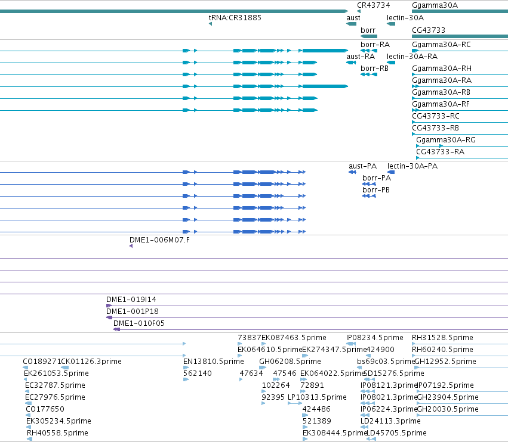Image resolution: width=508 pixels, height=442 pixels.
Task: Select the borr-RA transcript label
Action: [x=375, y=45]
